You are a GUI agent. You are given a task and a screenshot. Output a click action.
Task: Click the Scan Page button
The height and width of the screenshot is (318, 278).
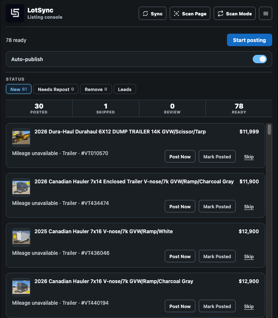pyautogui.click(x=190, y=13)
